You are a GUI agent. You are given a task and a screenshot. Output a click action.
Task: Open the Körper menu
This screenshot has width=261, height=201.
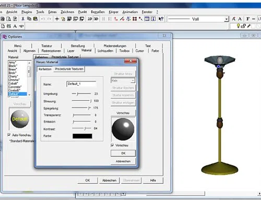(x=113, y=12)
